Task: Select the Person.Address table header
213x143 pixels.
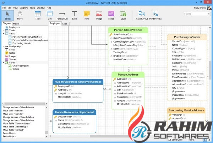Action: [128, 75]
